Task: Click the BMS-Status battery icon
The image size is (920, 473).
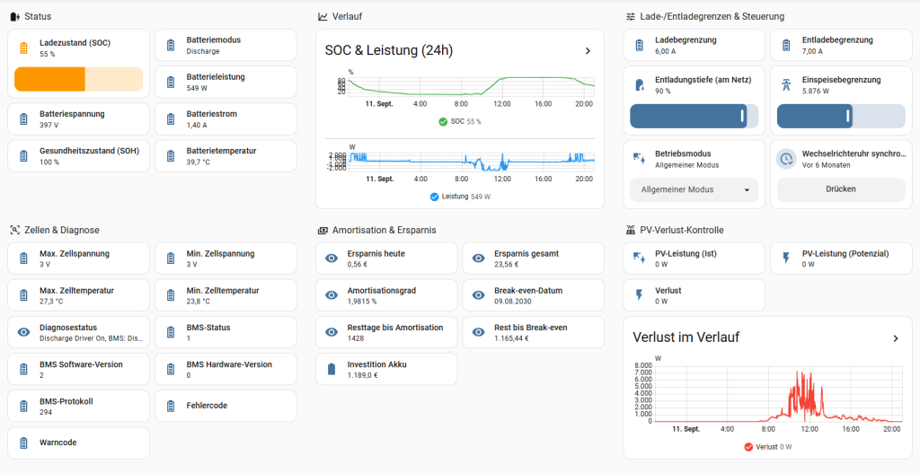Action: (x=171, y=332)
